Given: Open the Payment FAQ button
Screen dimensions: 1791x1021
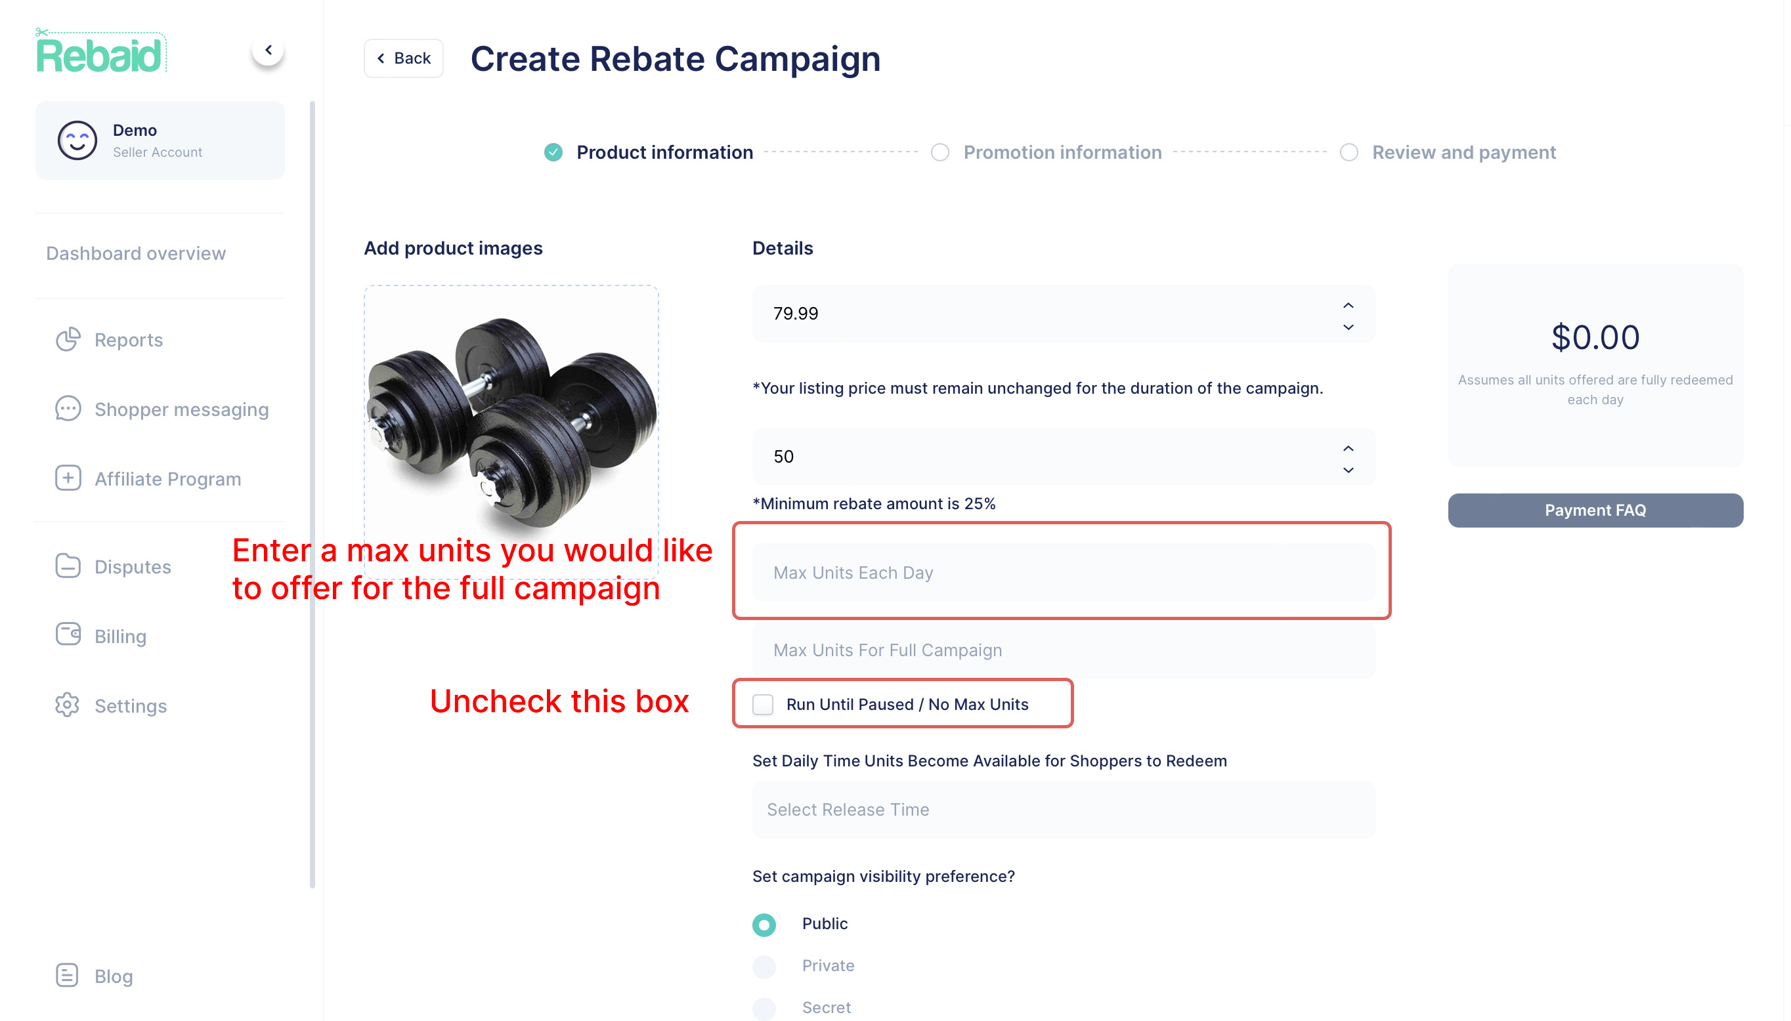Looking at the screenshot, I should [x=1595, y=510].
